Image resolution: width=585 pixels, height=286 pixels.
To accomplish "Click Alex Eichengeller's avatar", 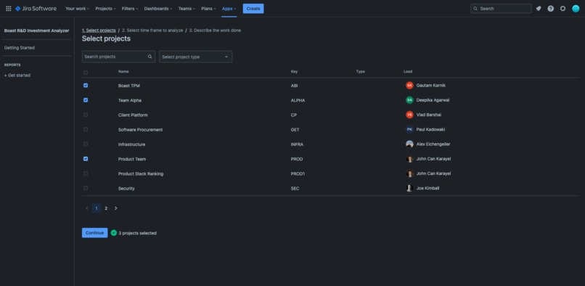I will coord(409,144).
